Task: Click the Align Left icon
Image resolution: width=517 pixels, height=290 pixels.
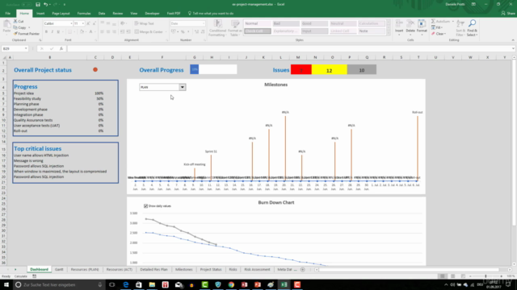Action: [x=103, y=32]
